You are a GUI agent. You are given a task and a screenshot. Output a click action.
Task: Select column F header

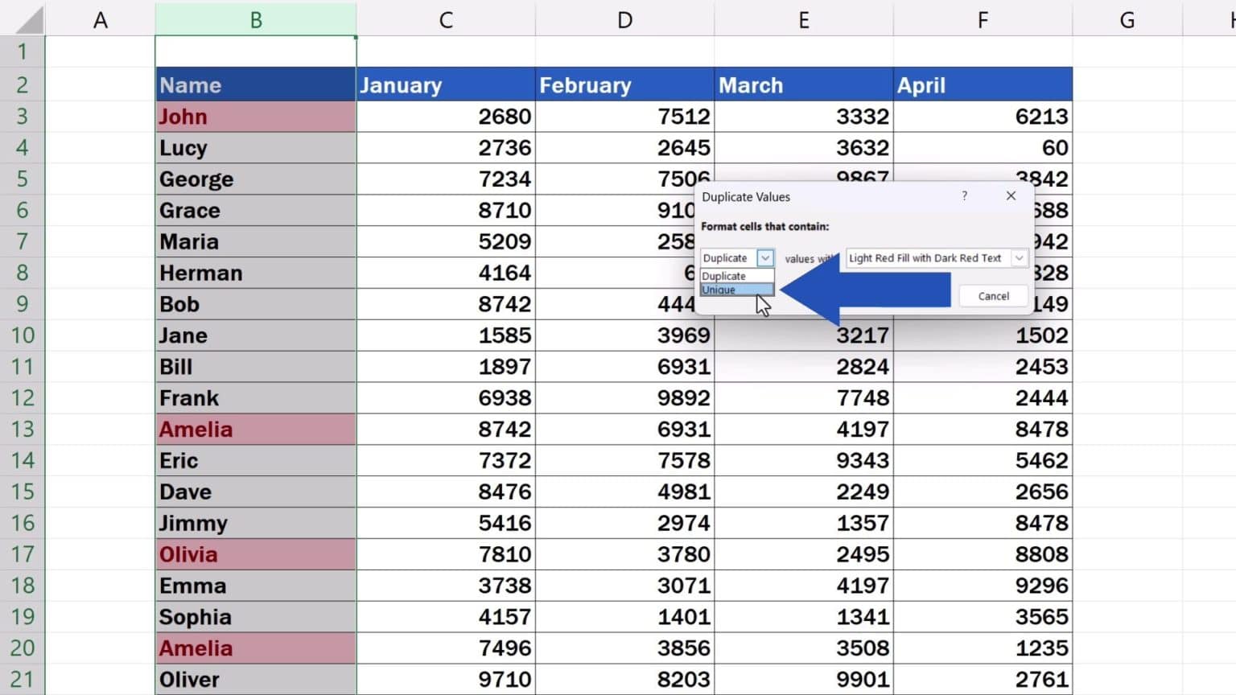click(x=983, y=19)
